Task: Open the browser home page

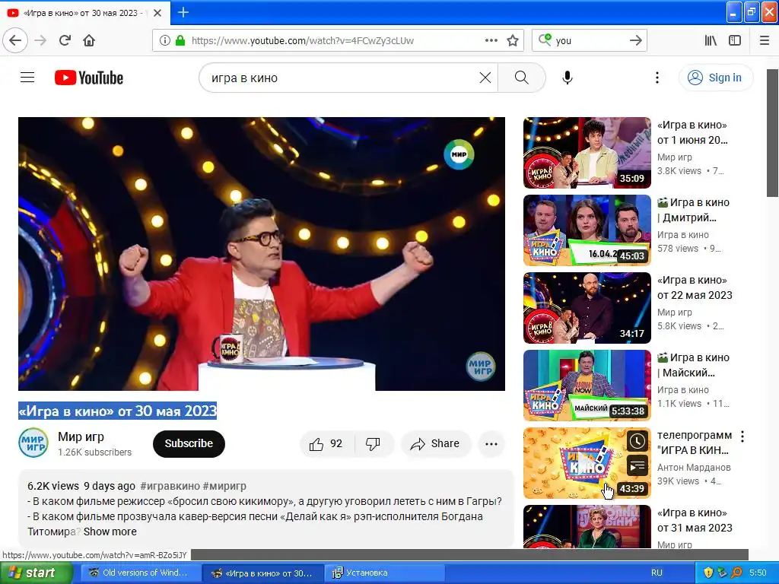Action: [89, 40]
